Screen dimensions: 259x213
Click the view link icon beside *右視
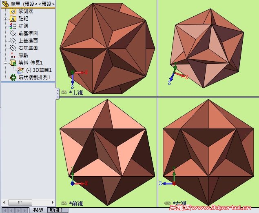[167, 203]
